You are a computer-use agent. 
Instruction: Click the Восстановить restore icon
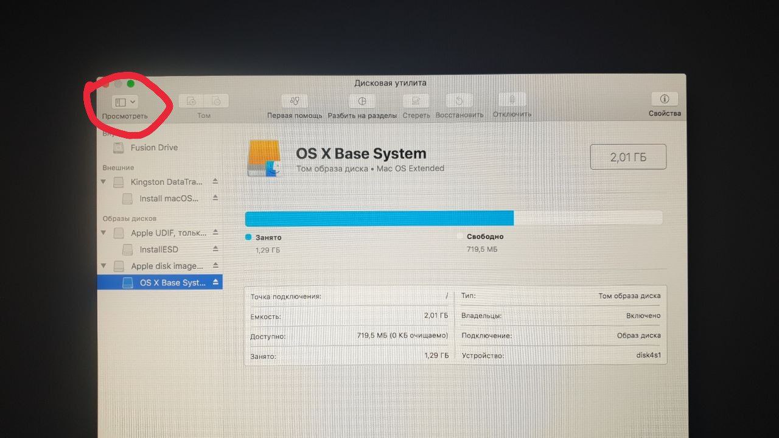click(x=459, y=101)
